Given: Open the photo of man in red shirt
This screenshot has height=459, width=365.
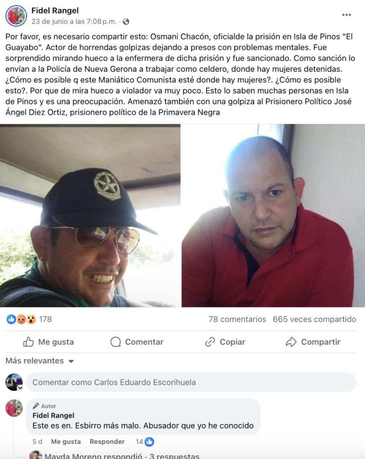Looking at the screenshot, I should point(273,216).
